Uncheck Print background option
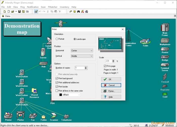 [57, 79]
